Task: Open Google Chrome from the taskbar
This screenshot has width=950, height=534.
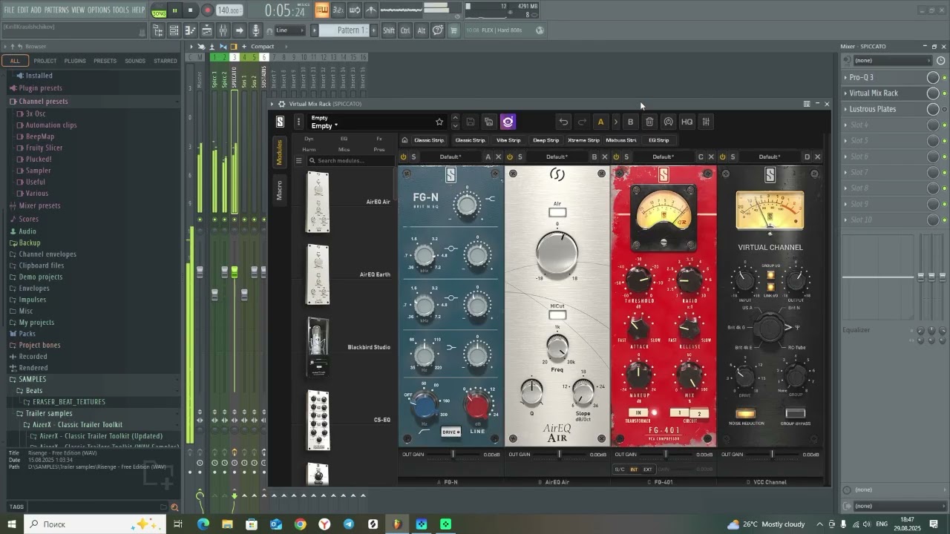Action: pos(300,524)
